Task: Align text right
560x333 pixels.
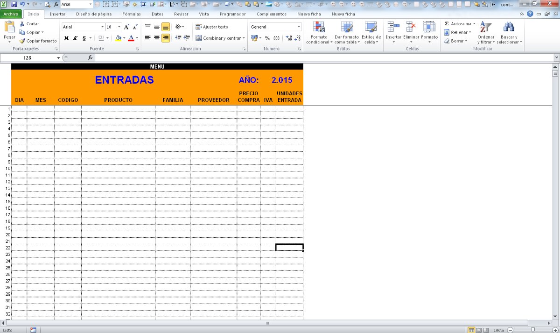Action: (166, 38)
